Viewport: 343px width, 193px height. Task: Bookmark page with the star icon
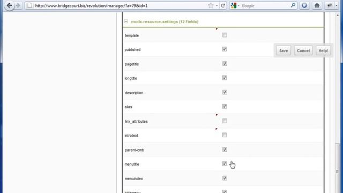pyautogui.click(x=211, y=6)
